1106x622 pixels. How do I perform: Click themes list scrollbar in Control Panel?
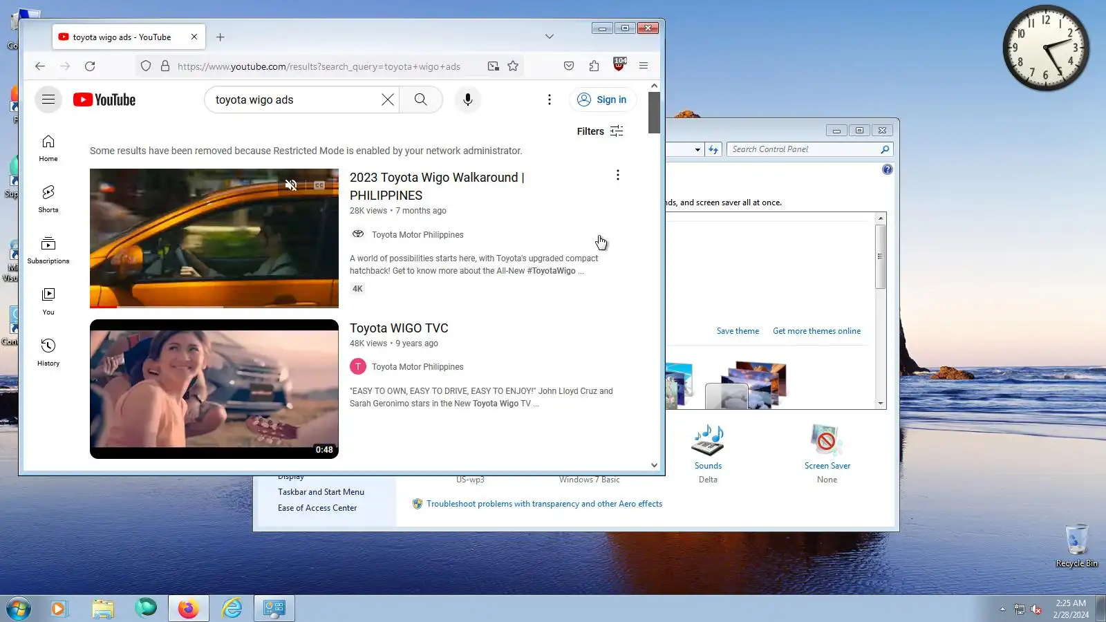pyautogui.click(x=880, y=256)
